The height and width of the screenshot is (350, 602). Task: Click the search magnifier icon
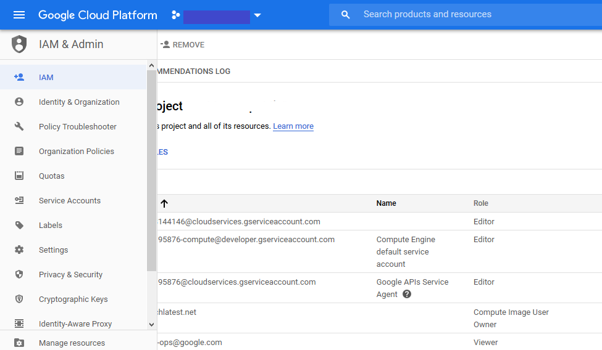(x=346, y=15)
